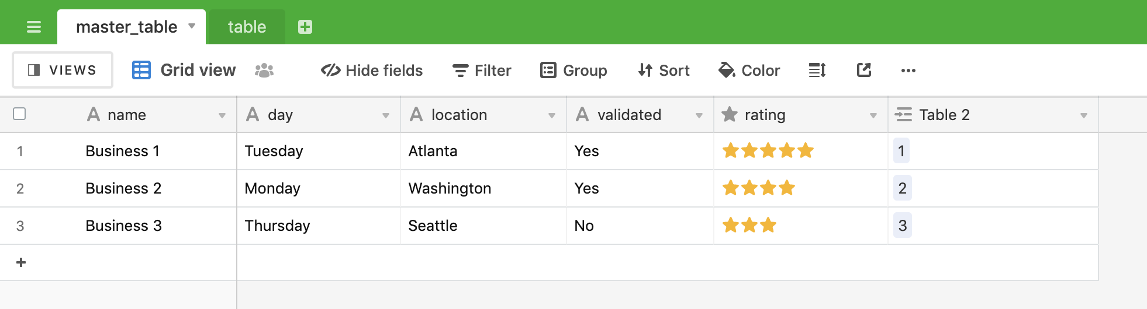1147x309 pixels.
Task: Select the validated cell for Business 1
Action: click(640, 151)
